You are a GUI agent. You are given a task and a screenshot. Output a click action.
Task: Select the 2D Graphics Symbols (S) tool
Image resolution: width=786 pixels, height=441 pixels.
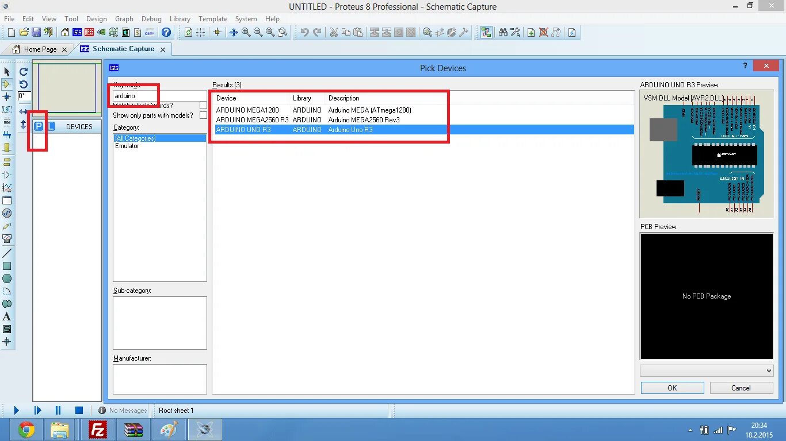[x=7, y=329]
